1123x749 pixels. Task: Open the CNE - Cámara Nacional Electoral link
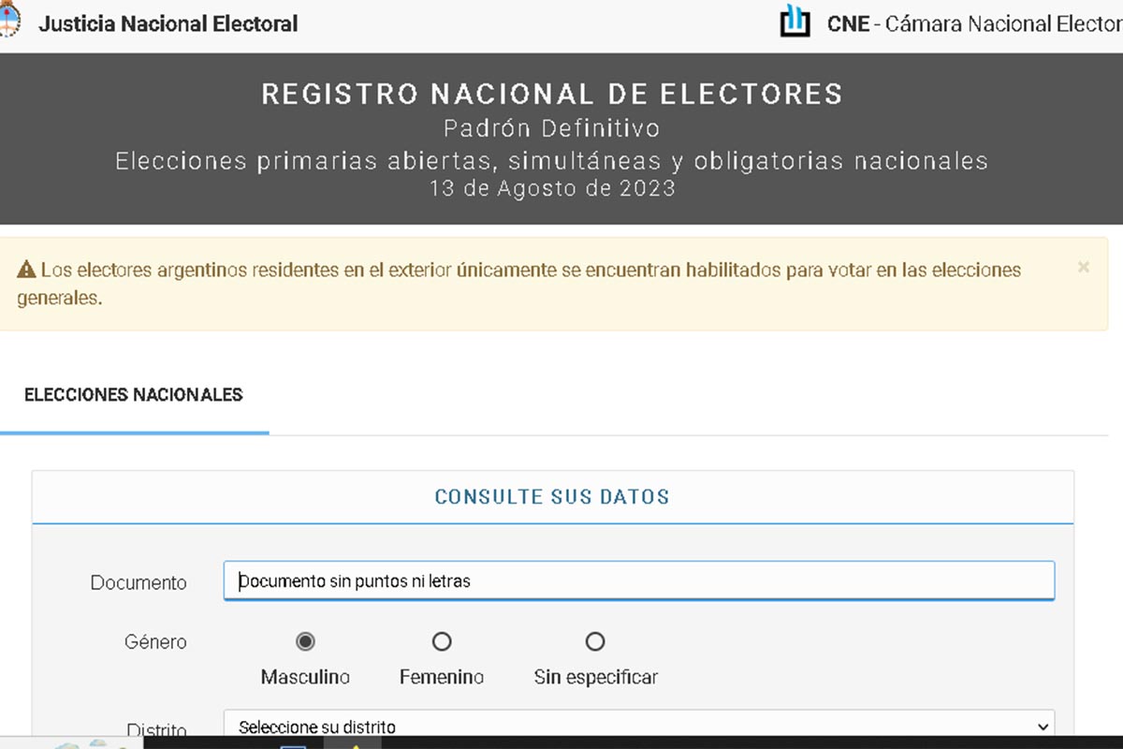point(973,23)
